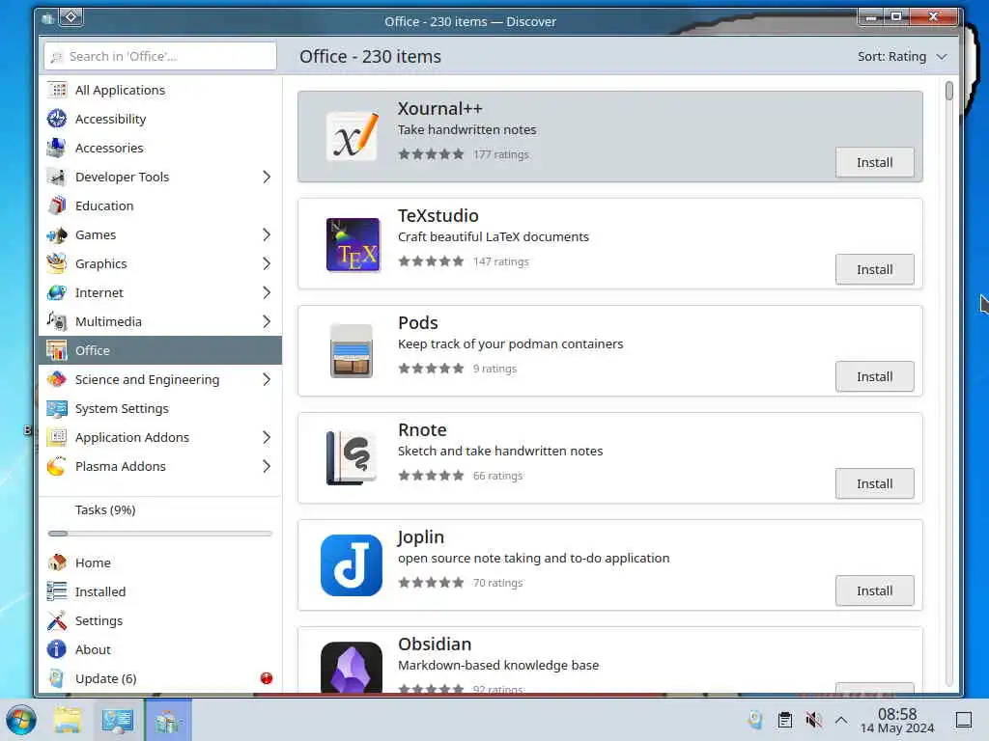Click the Internet globe icon
This screenshot has width=989, height=741.
tap(57, 293)
